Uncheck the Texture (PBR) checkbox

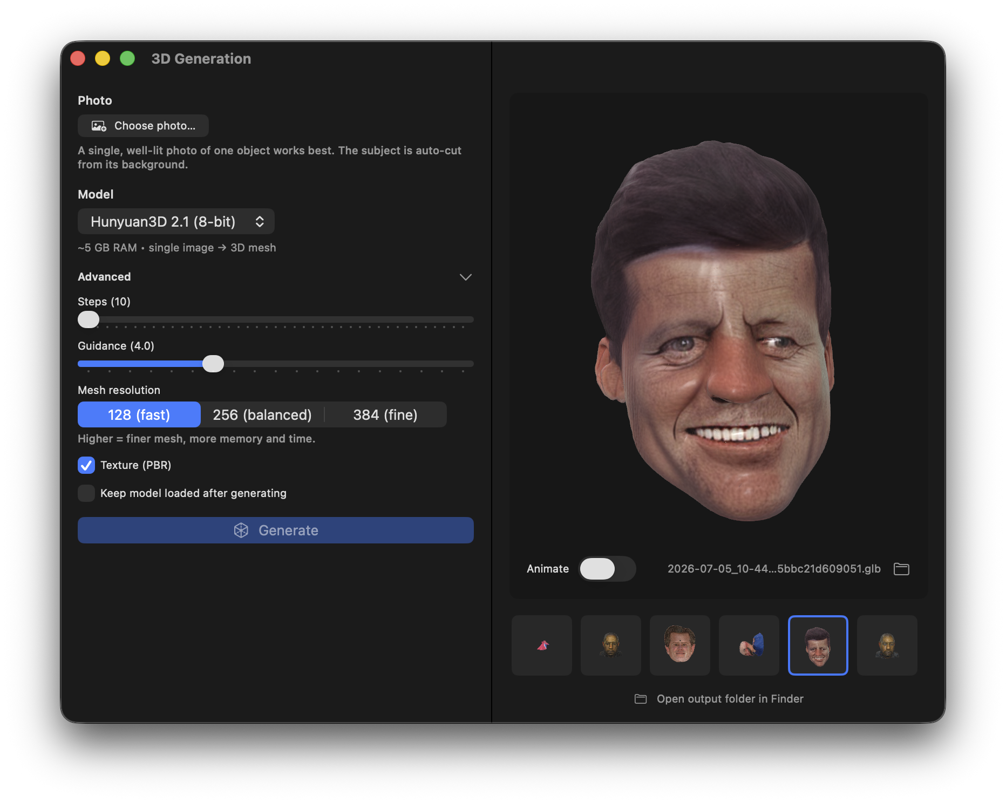[86, 465]
